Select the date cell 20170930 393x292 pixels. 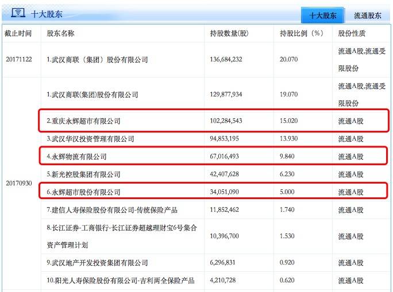(x=19, y=183)
